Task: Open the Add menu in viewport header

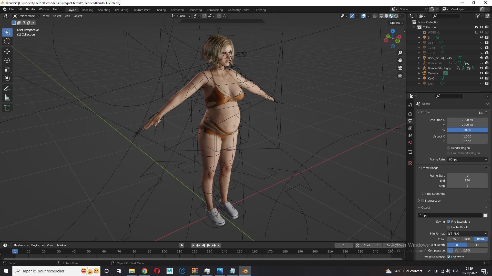Action: tap(67, 16)
